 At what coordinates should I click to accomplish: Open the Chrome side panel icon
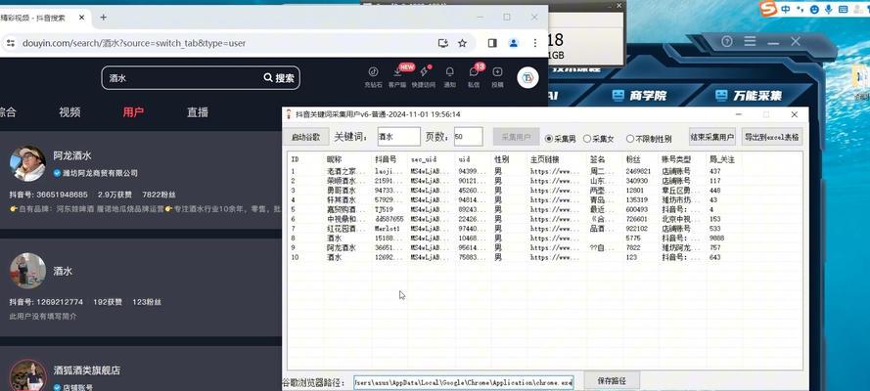point(492,43)
